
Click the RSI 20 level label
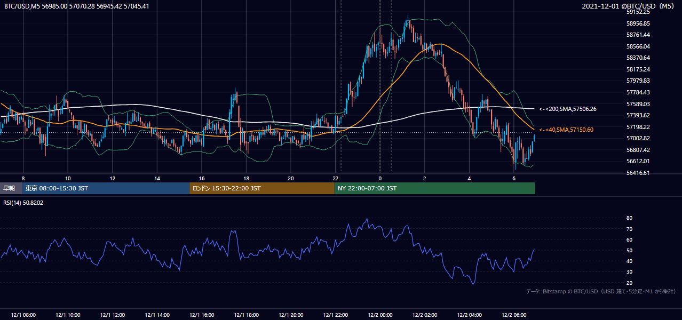pos(629,283)
